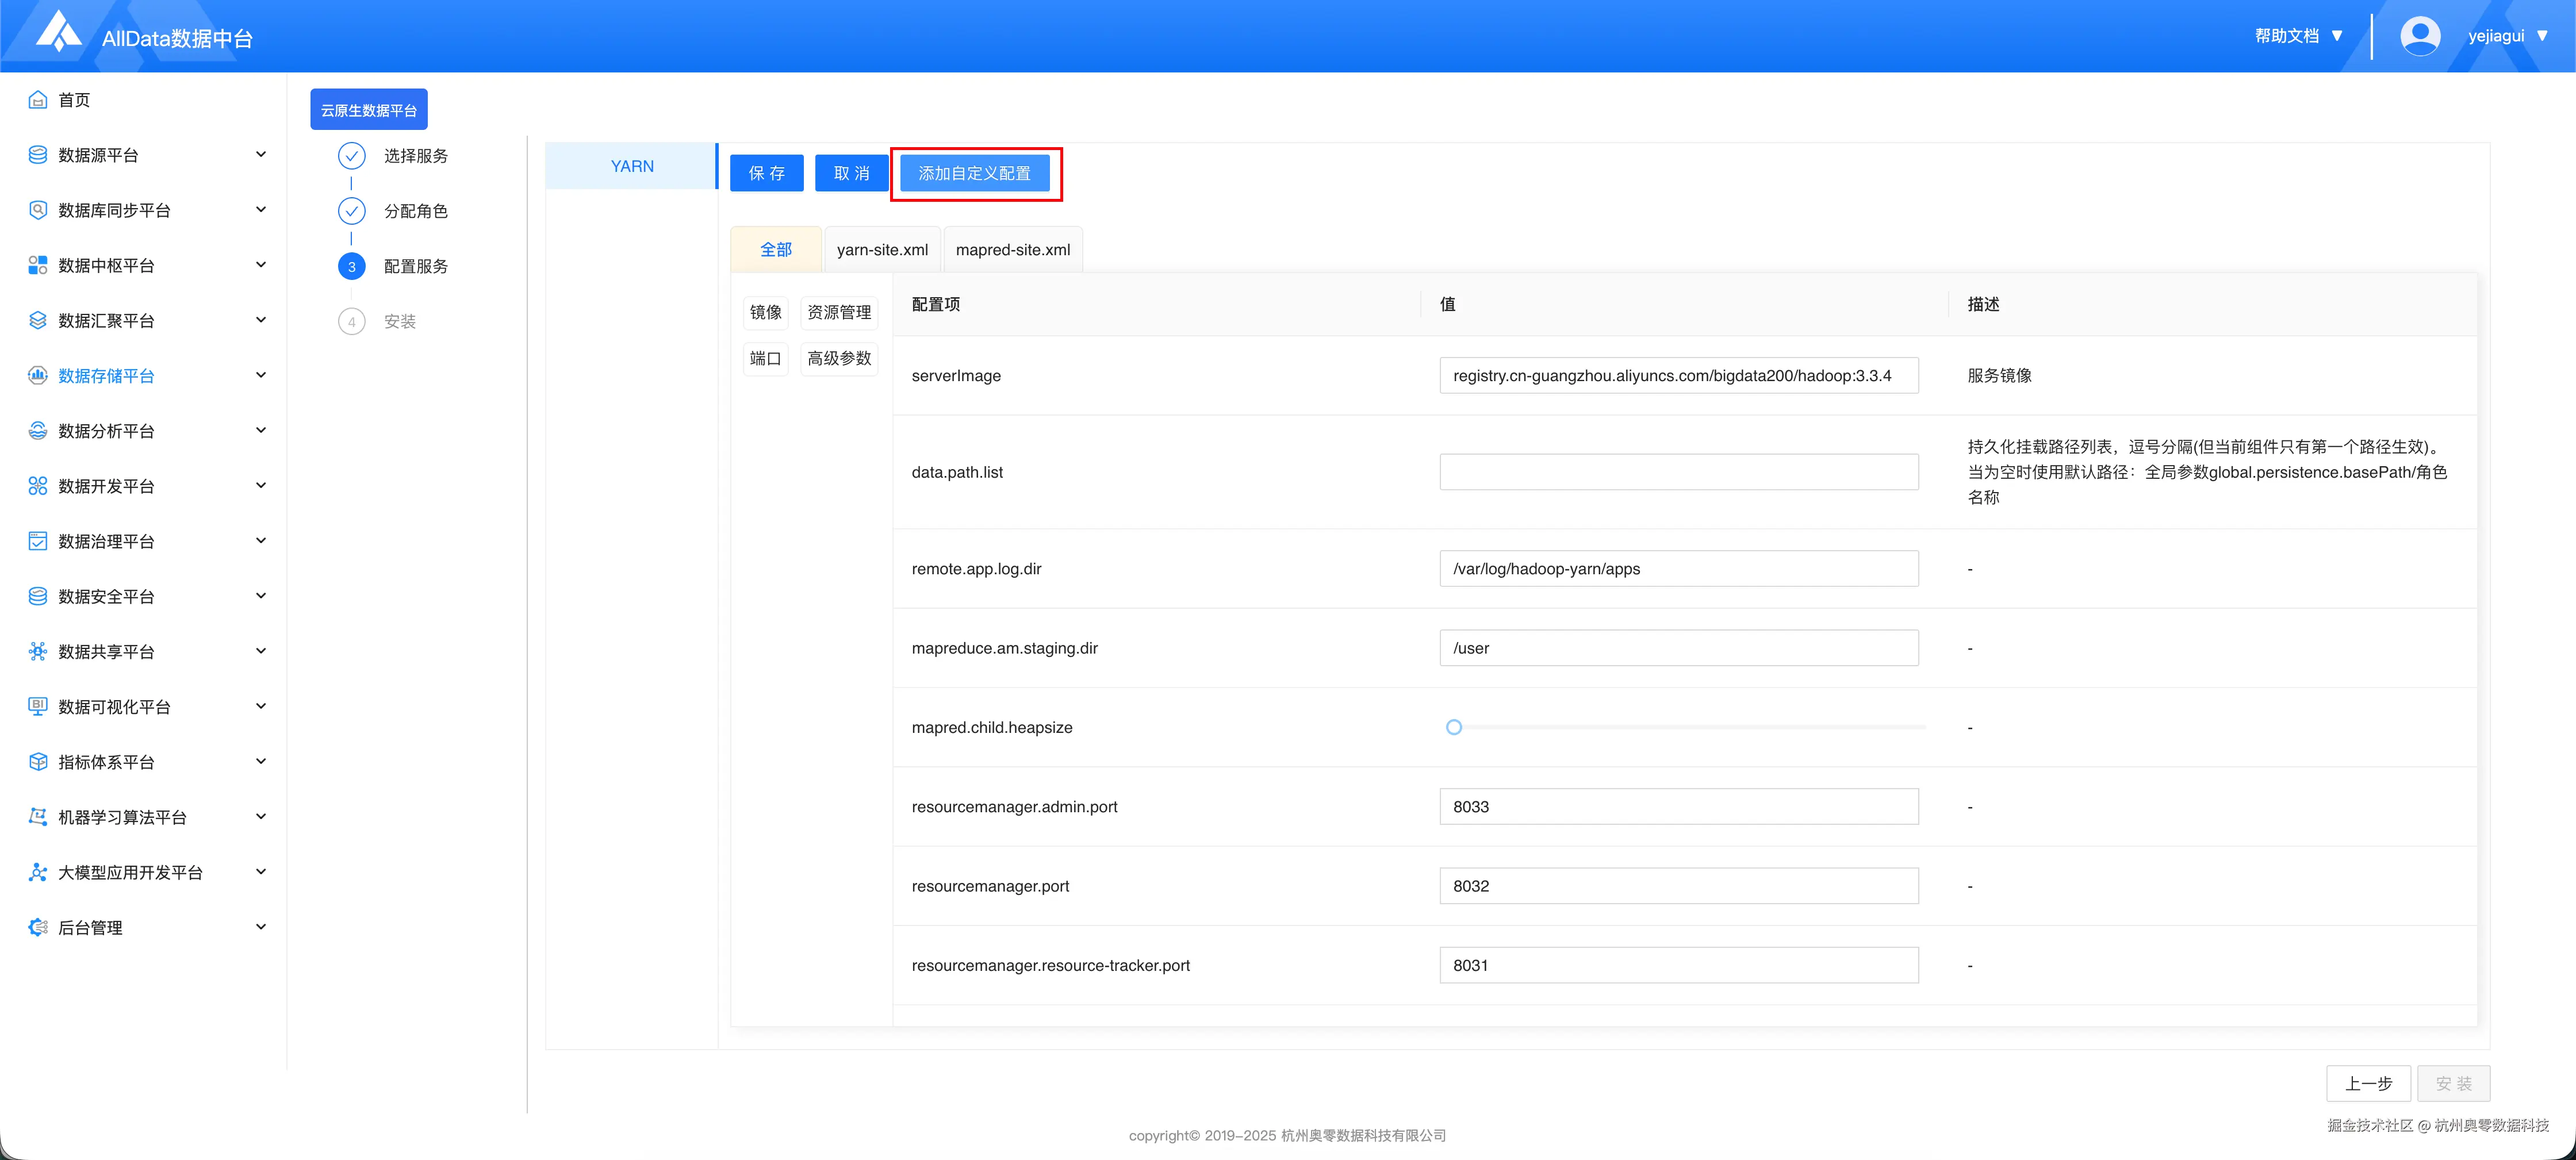Screen dimensions: 2576x1160
Task: Click the mapred.child.heapsize slider handle
Action: pos(1454,727)
